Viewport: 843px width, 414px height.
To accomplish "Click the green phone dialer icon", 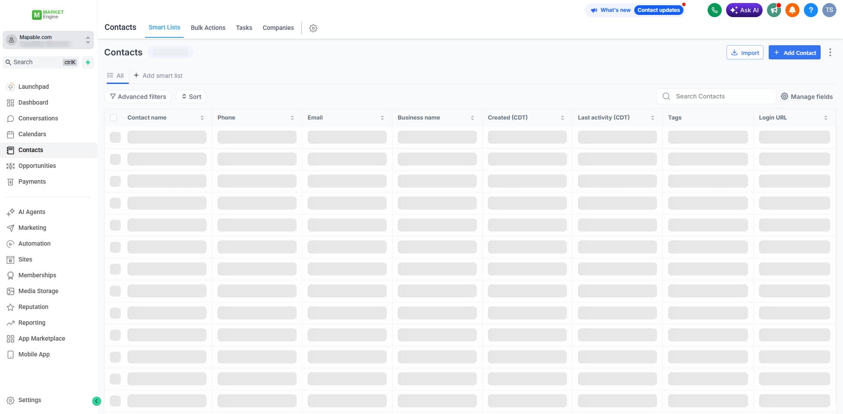I will click(714, 10).
